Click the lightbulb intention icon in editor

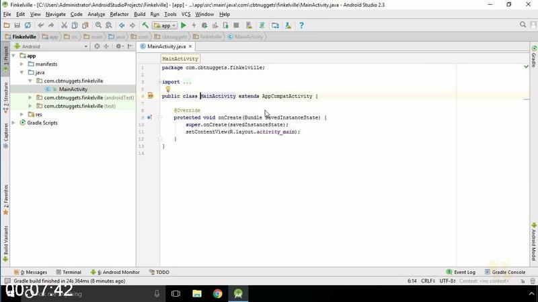click(x=167, y=89)
